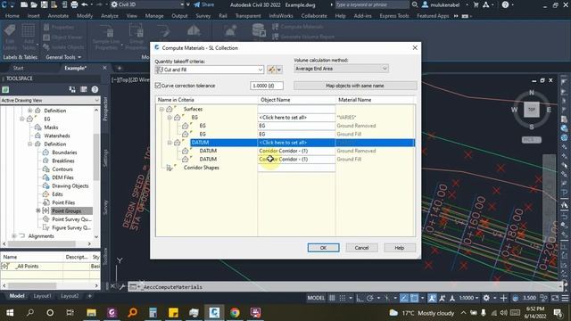This screenshot has width=571, height=321.
Task: Toggle Ortho mode in status bar
Action: [x=360, y=298]
